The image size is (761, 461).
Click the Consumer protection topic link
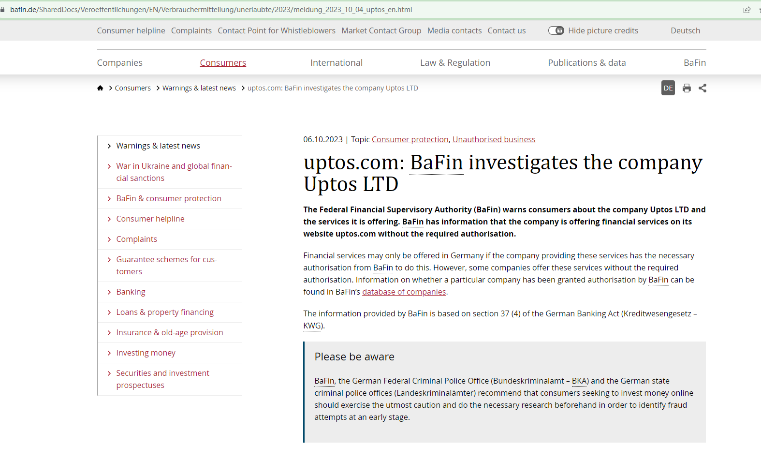[x=410, y=139]
